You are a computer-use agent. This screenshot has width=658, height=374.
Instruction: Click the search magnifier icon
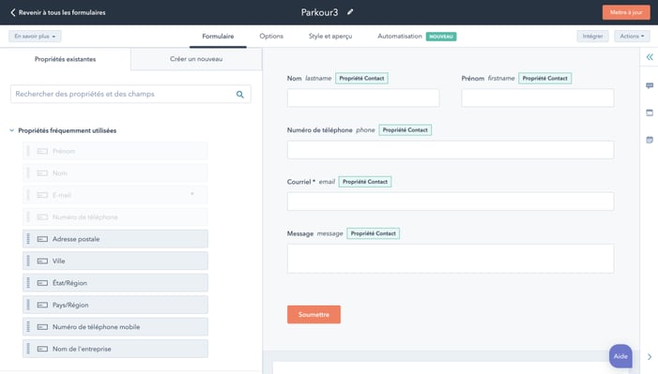[x=239, y=95]
